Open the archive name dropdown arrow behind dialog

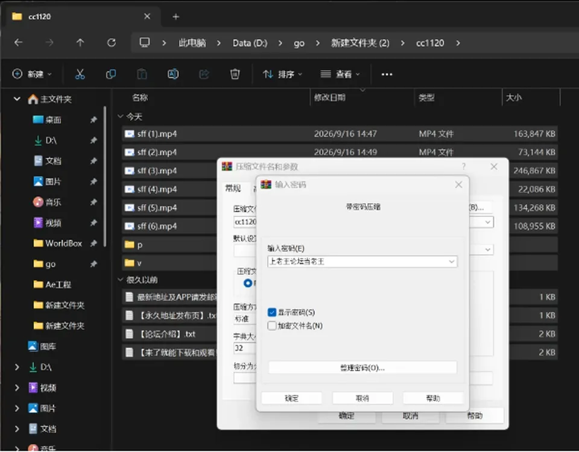click(488, 222)
